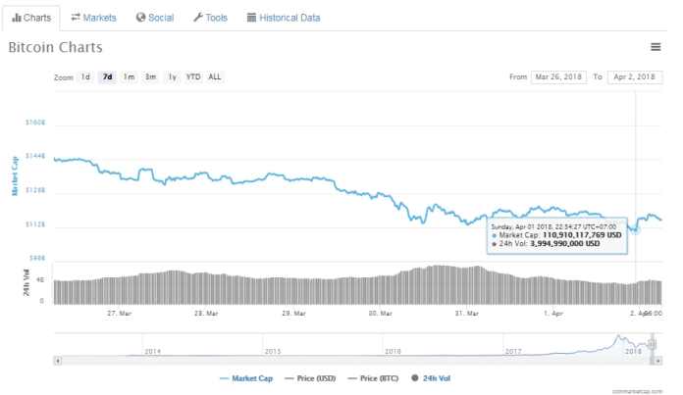Open the chart hamburger context menu
This screenshot has width=683, height=395.
(656, 47)
